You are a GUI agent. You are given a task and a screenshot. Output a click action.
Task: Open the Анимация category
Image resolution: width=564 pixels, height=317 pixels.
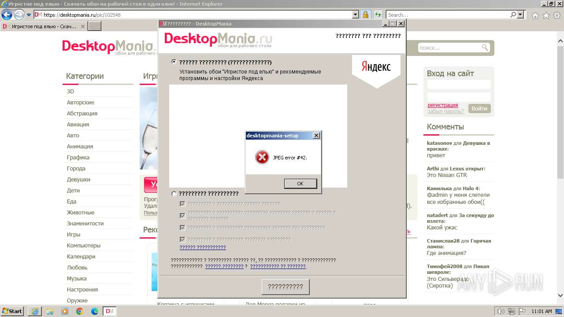80,146
